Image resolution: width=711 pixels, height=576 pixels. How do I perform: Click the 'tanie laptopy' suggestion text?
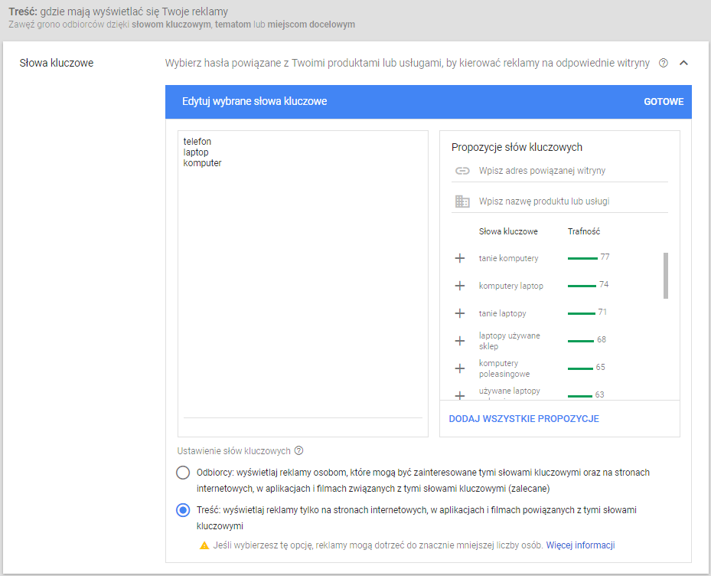click(x=502, y=313)
